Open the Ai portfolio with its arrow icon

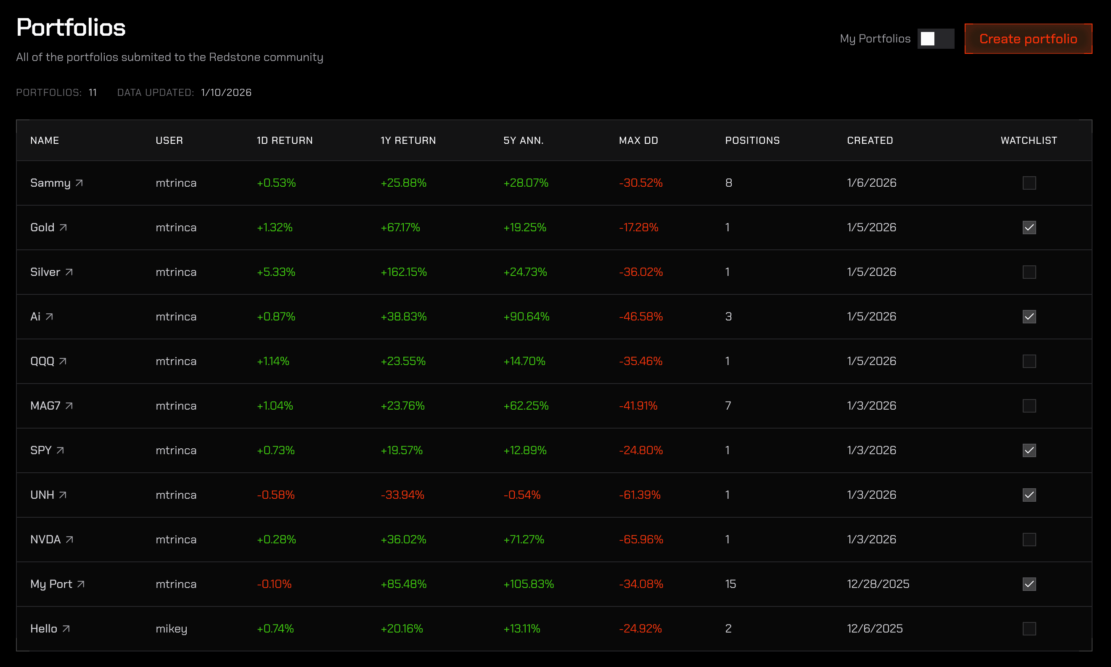pos(50,316)
